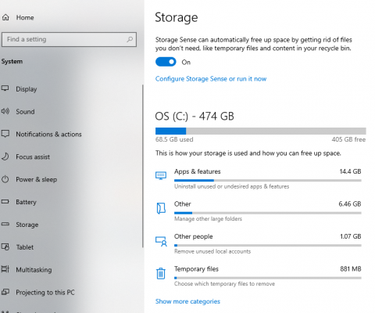Click the Other folder icon
The image size is (375, 313).
tap(161, 208)
